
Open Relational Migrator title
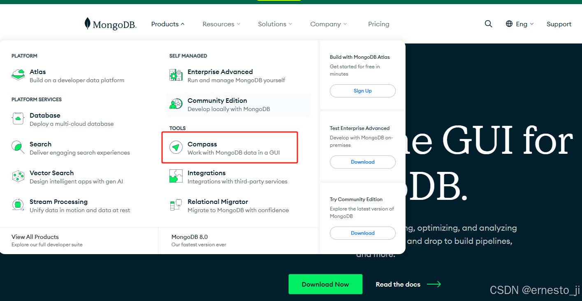(218, 201)
